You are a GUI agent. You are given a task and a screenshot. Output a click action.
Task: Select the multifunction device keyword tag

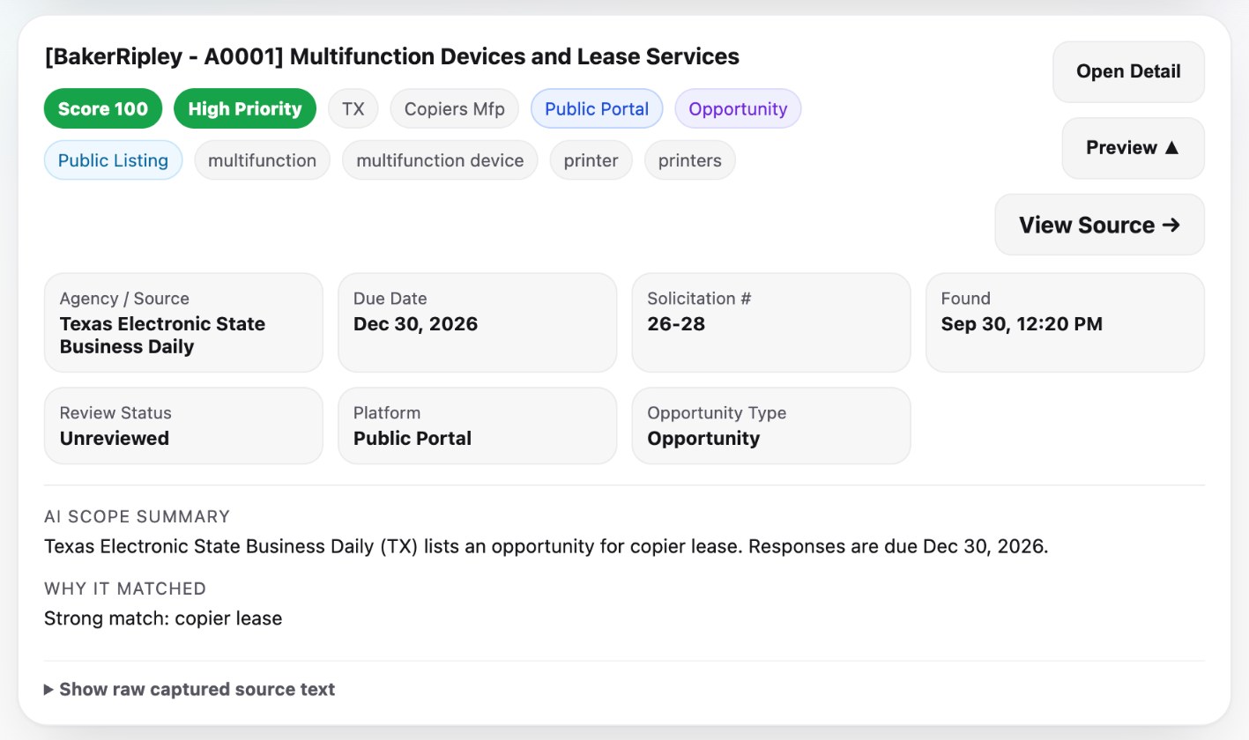point(440,160)
